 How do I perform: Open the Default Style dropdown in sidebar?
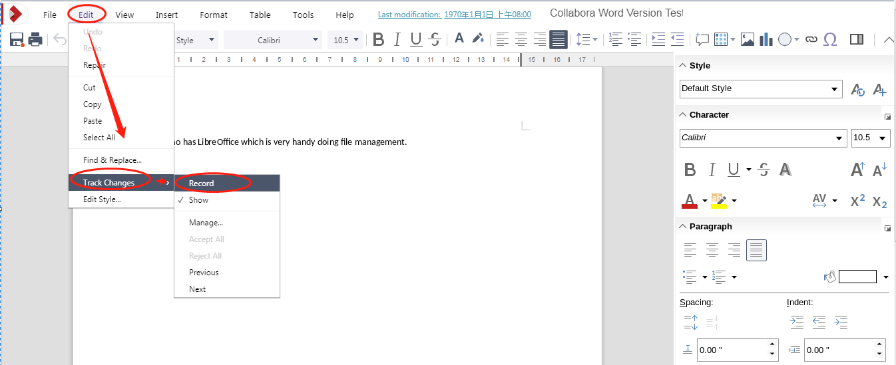(835, 89)
